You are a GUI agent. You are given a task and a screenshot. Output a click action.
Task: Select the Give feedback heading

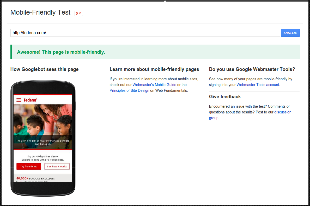[x=225, y=97]
